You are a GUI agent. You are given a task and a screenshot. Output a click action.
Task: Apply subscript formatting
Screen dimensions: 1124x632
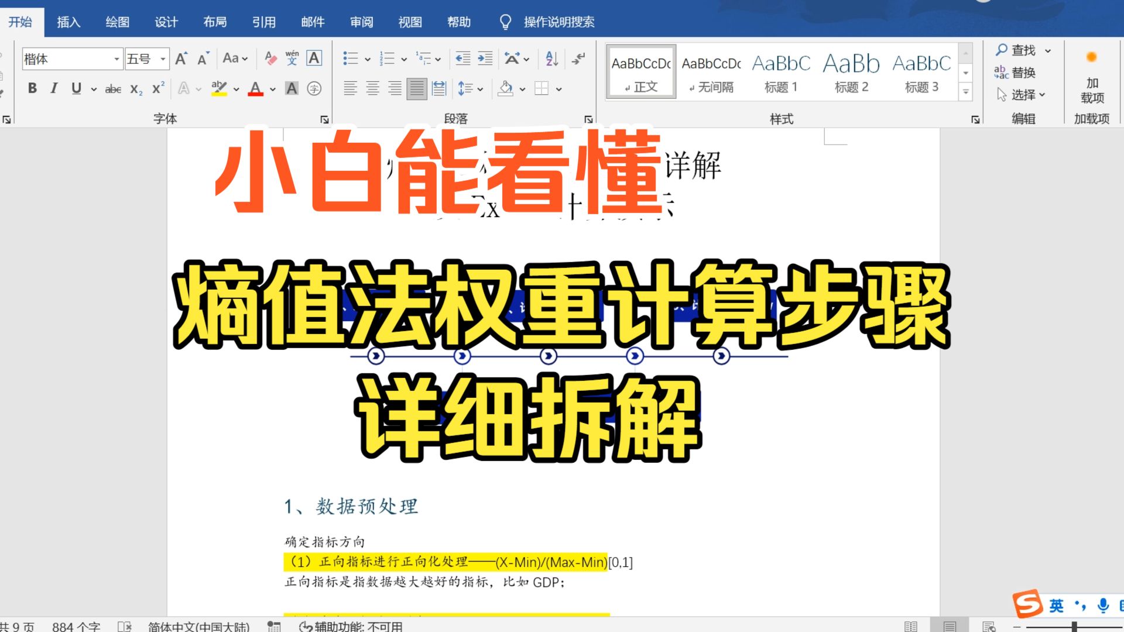point(136,89)
